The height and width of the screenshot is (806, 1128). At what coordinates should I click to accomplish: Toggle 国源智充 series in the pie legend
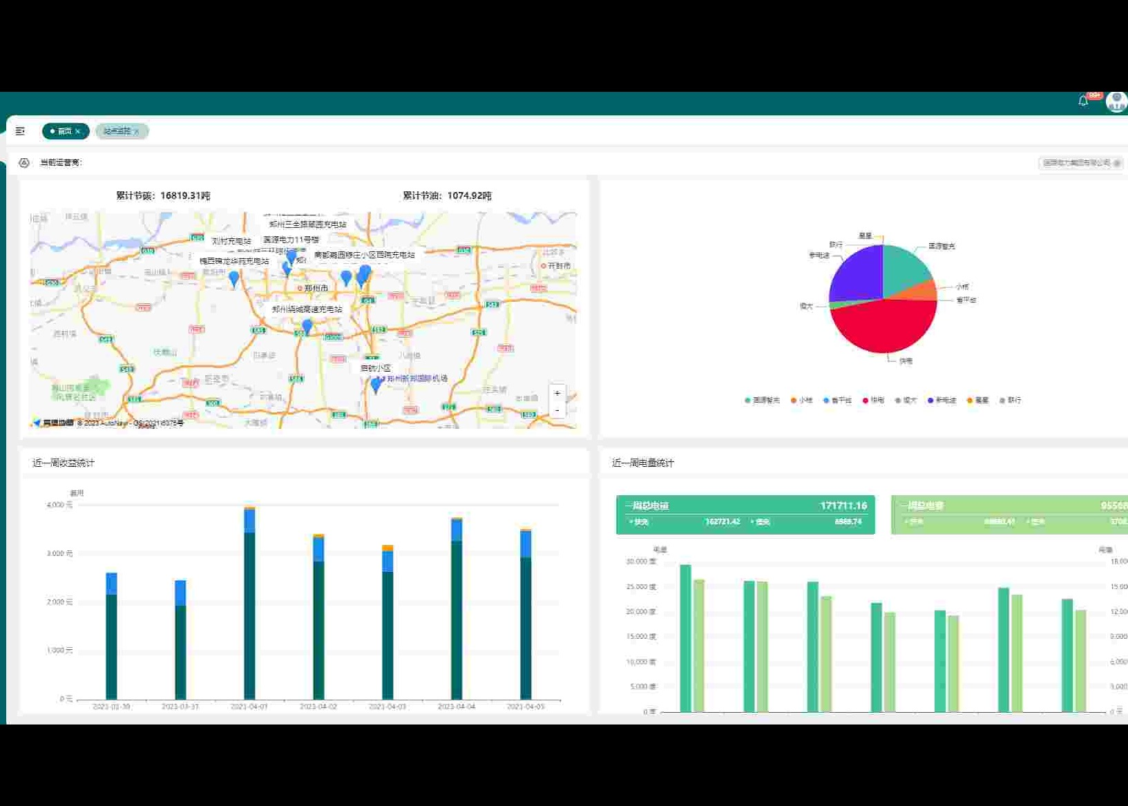click(762, 400)
